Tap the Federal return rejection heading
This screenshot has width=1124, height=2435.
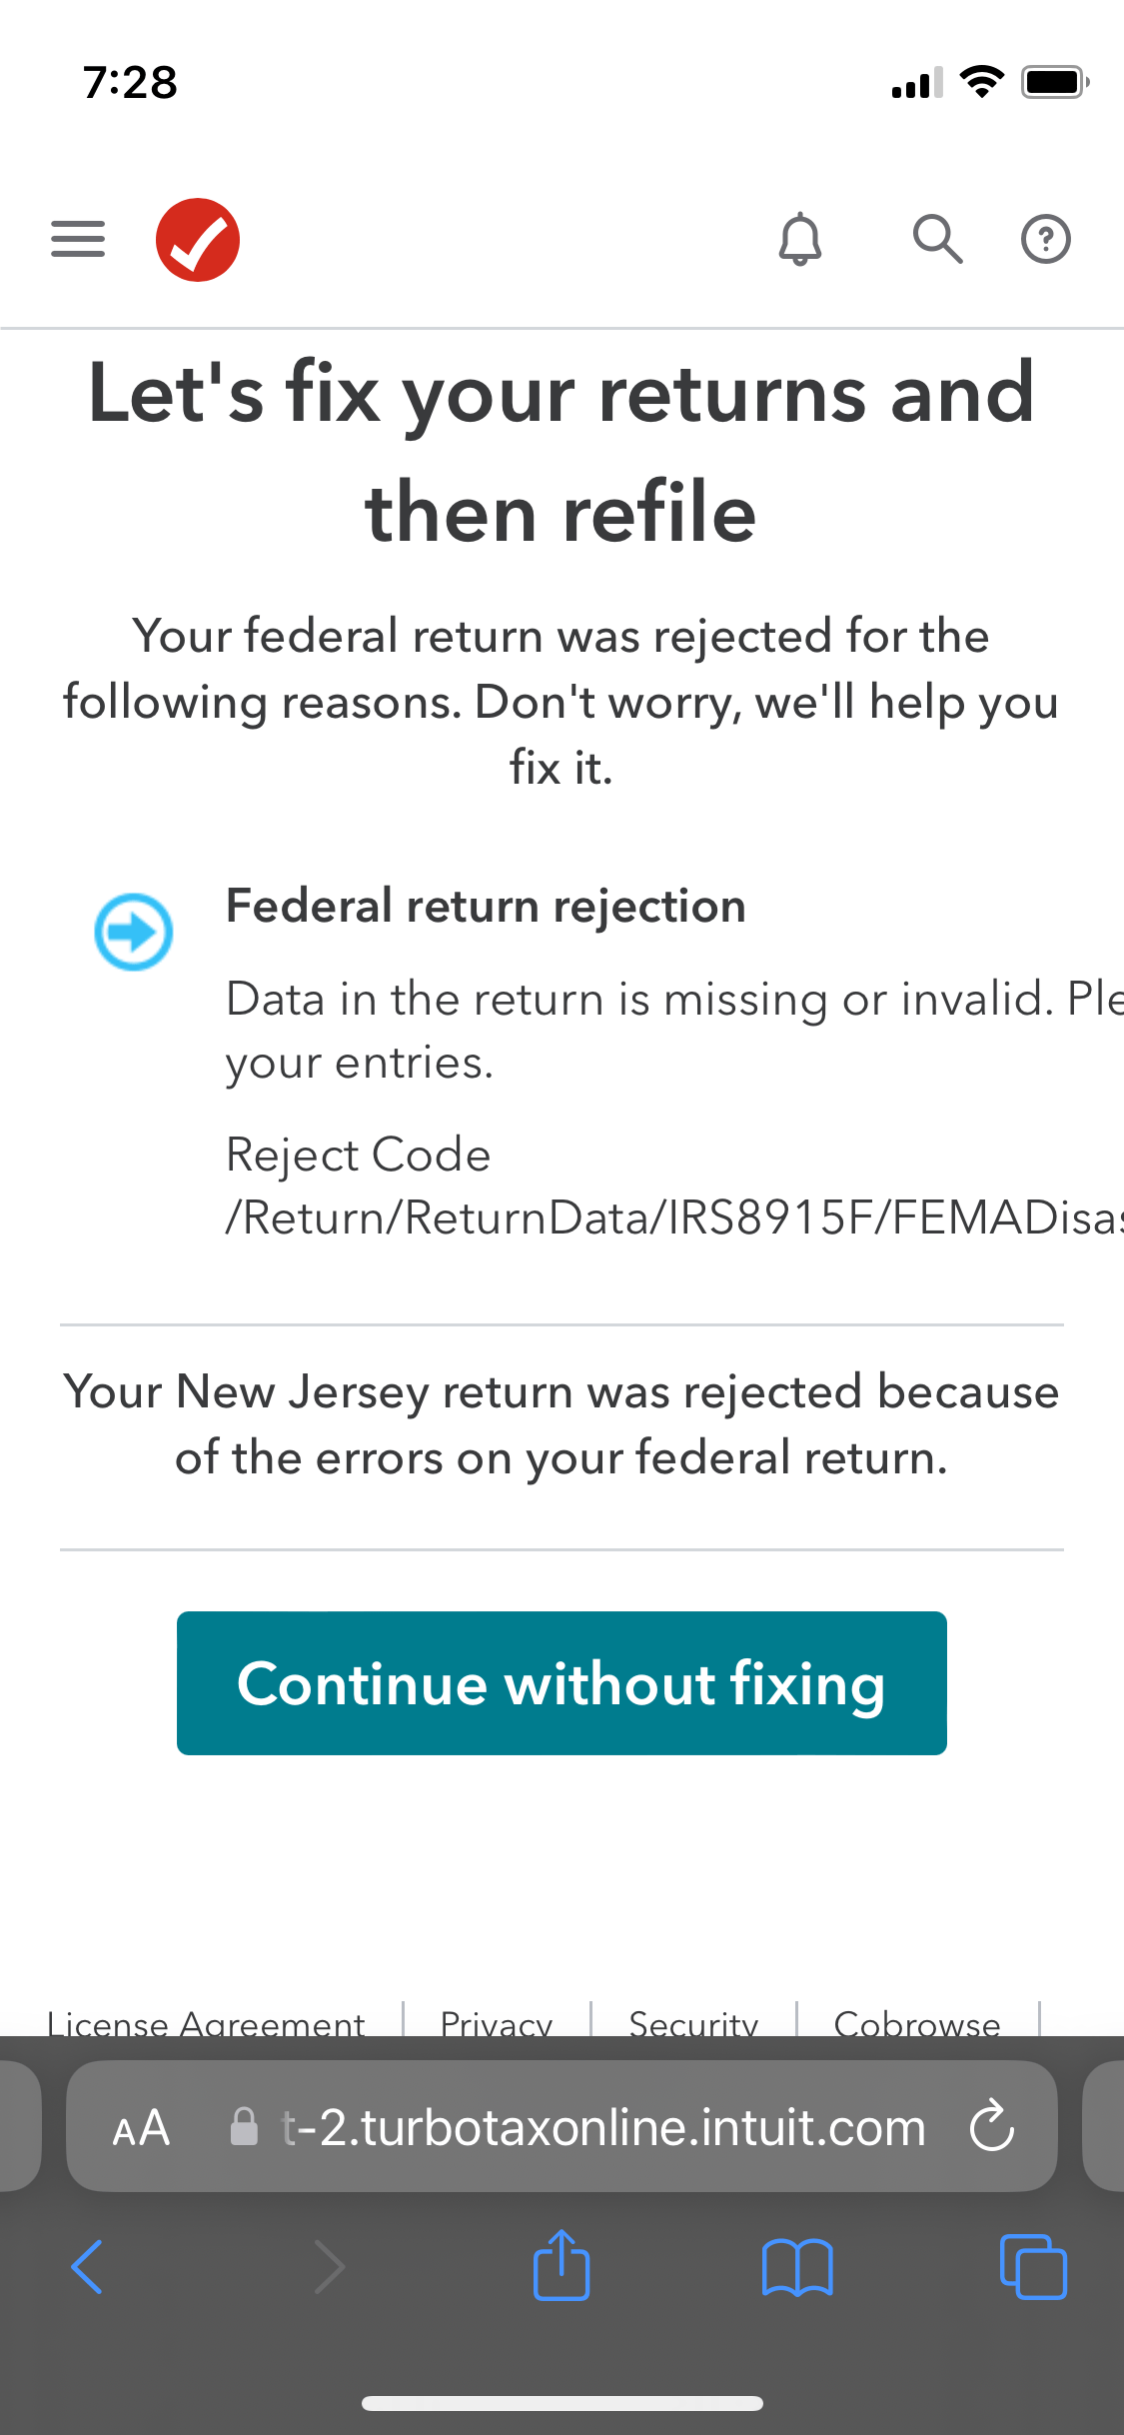[486, 906]
